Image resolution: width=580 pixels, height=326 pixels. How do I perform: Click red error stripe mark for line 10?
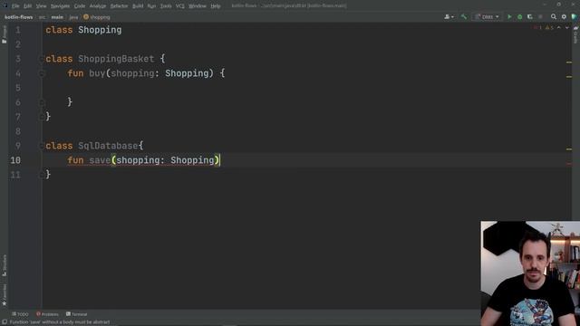pos(569,164)
